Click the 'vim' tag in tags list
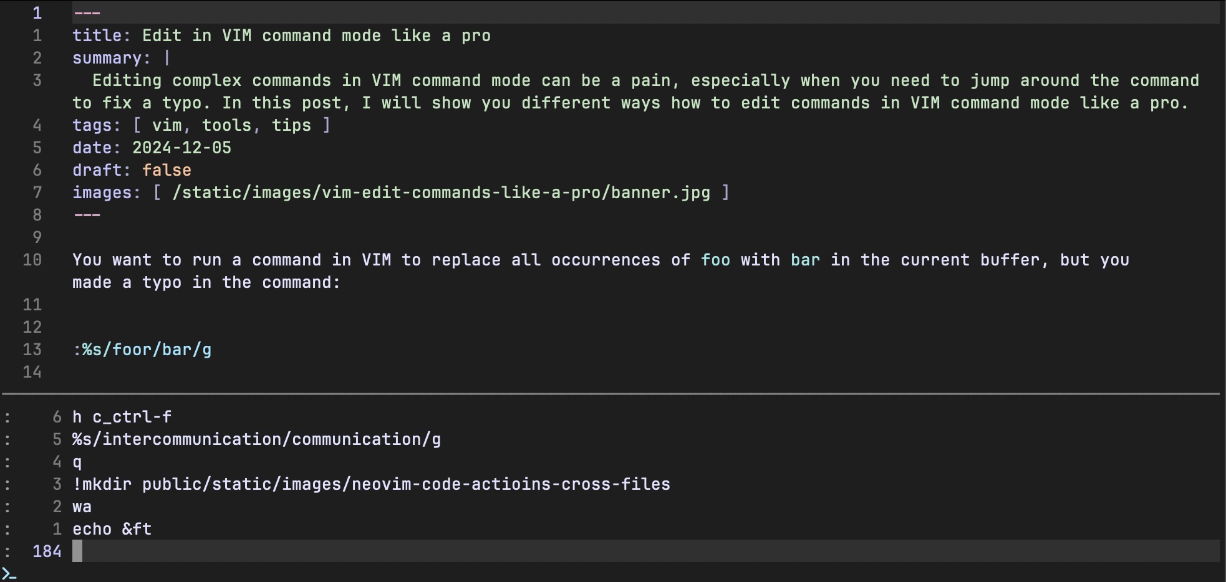The height and width of the screenshot is (582, 1226). (x=167, y=125)
